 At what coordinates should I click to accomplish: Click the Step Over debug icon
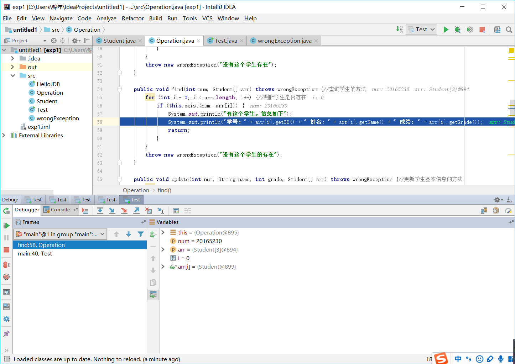pos(100,211)
